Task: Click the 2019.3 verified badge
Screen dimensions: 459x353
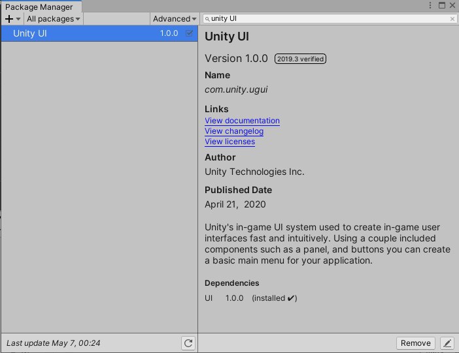Action: pyautogui.click(x=300, y=59)
